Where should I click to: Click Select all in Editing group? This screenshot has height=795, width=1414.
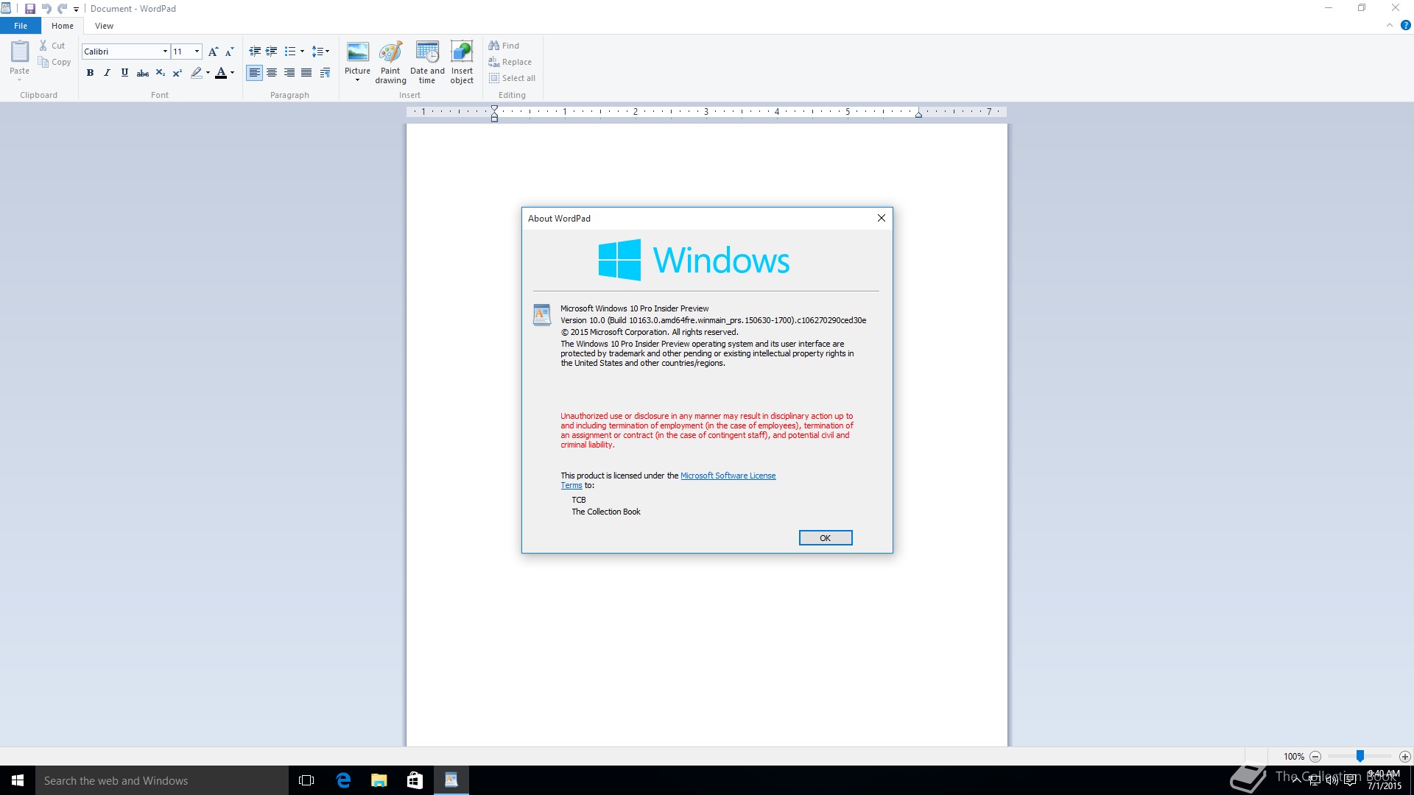tap(513, 78)
